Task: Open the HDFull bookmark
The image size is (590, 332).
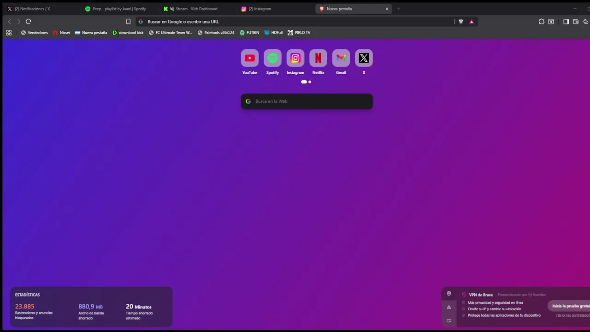Action: coord(273,33)
